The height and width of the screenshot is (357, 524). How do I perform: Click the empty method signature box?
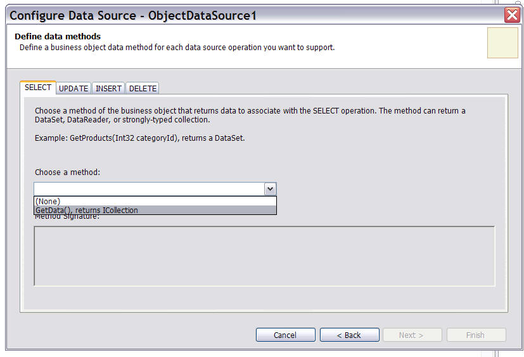click(x=264, y=256)
